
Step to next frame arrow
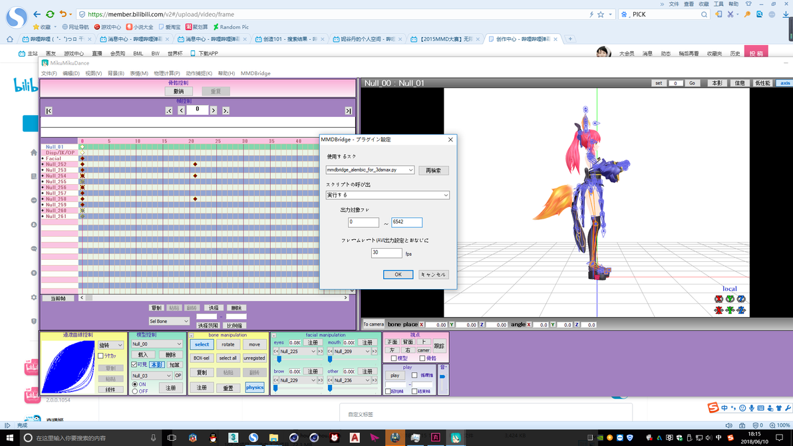(x=214, y=110)
